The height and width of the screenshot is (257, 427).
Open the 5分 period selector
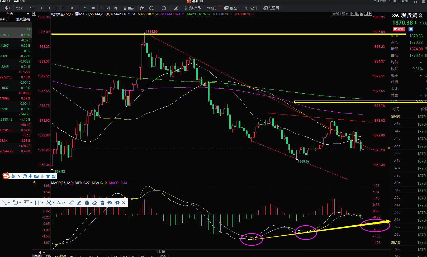(x=41, y=252)
